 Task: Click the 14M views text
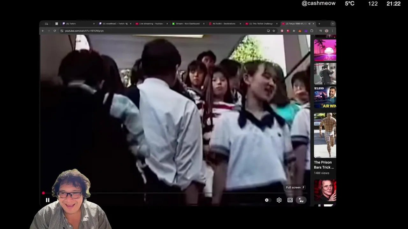(322, 173)
